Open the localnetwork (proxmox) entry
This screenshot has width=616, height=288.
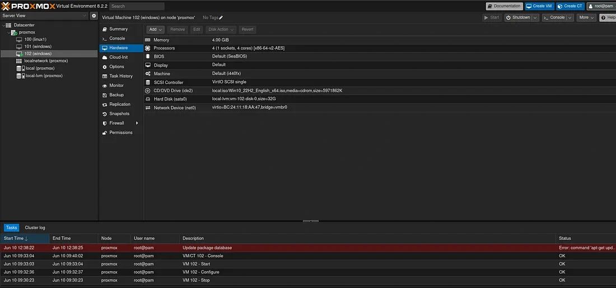(x=46, y=61)
